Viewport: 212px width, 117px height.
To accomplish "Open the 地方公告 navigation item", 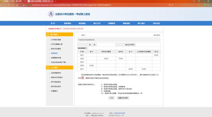I will click(x=97, y=23).
